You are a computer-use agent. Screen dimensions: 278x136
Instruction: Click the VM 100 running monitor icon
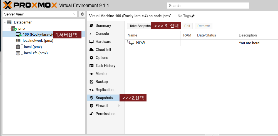tap(19, 35)
